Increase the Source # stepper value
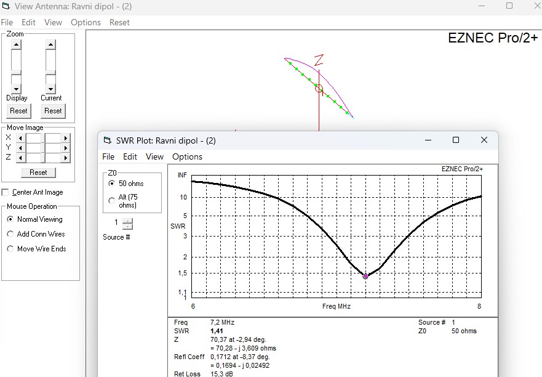The image size is (542, 377). (127, 221)
